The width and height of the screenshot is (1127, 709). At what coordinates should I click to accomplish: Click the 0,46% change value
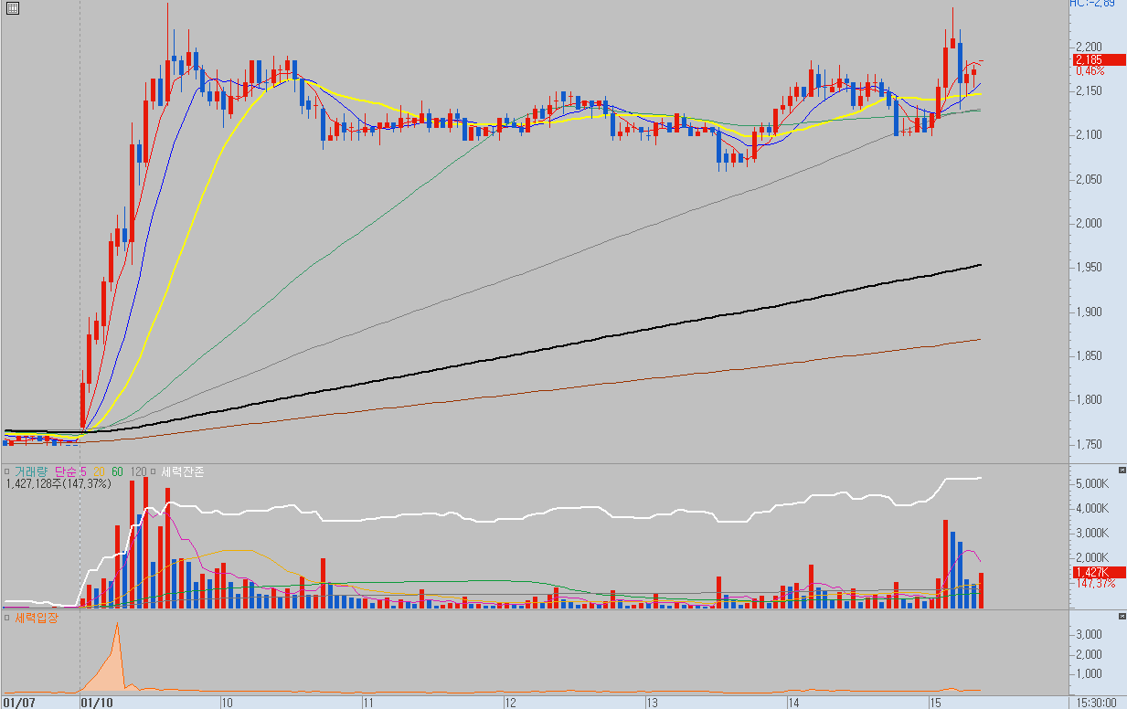click(x=1090, y=71)
